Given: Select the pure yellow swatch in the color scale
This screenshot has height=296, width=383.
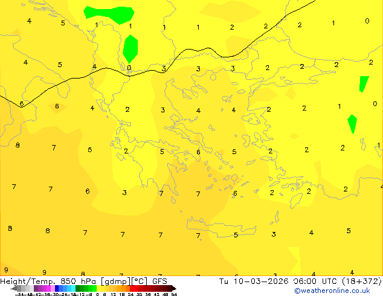Looking at the screenshot, I should tap(98, 288).
